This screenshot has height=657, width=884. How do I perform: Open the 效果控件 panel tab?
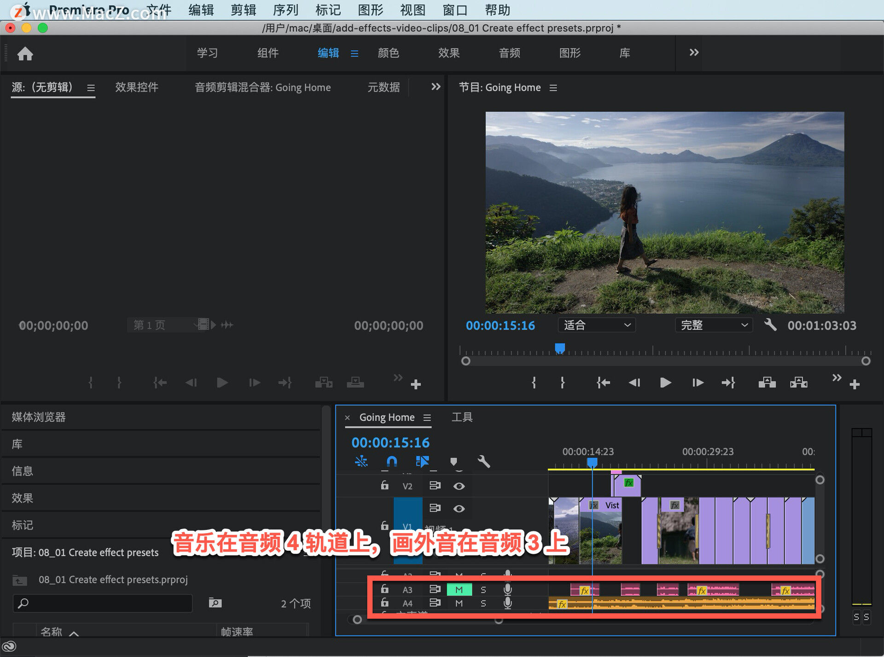(137, 87)
